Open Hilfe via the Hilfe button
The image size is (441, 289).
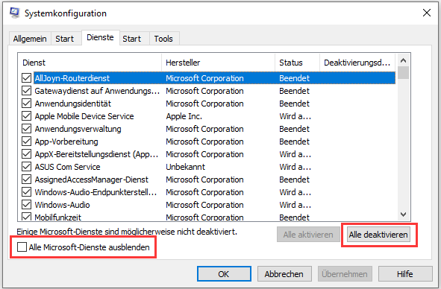(405, 274)
